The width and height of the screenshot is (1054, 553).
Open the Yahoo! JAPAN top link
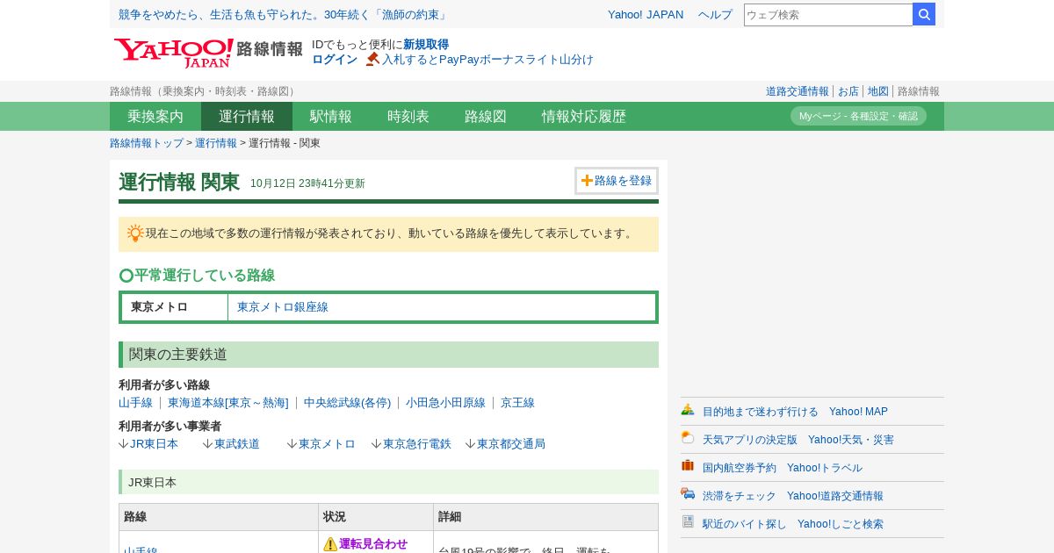coord(646,14)
